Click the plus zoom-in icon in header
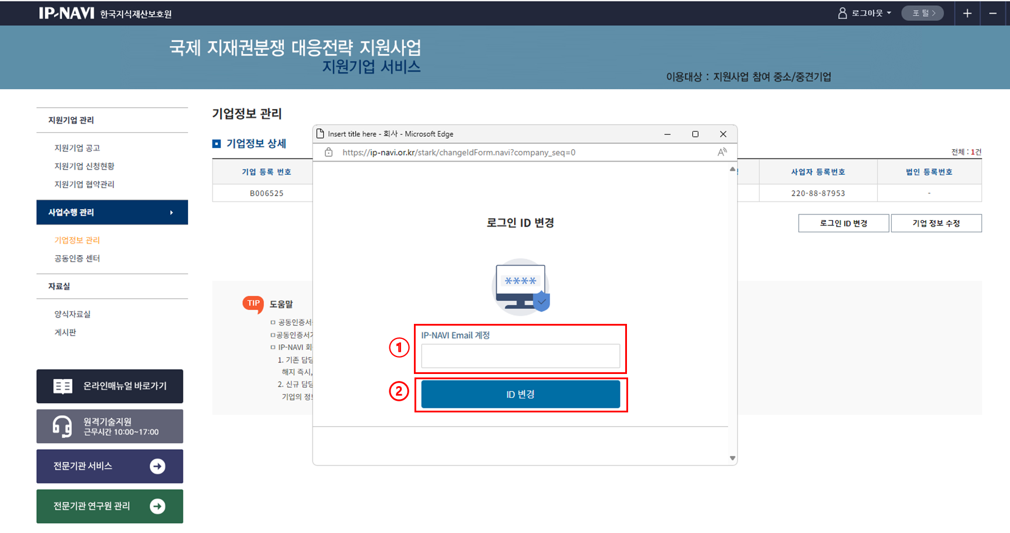This screenshot has height=533, width=1010. coord(967,13)
